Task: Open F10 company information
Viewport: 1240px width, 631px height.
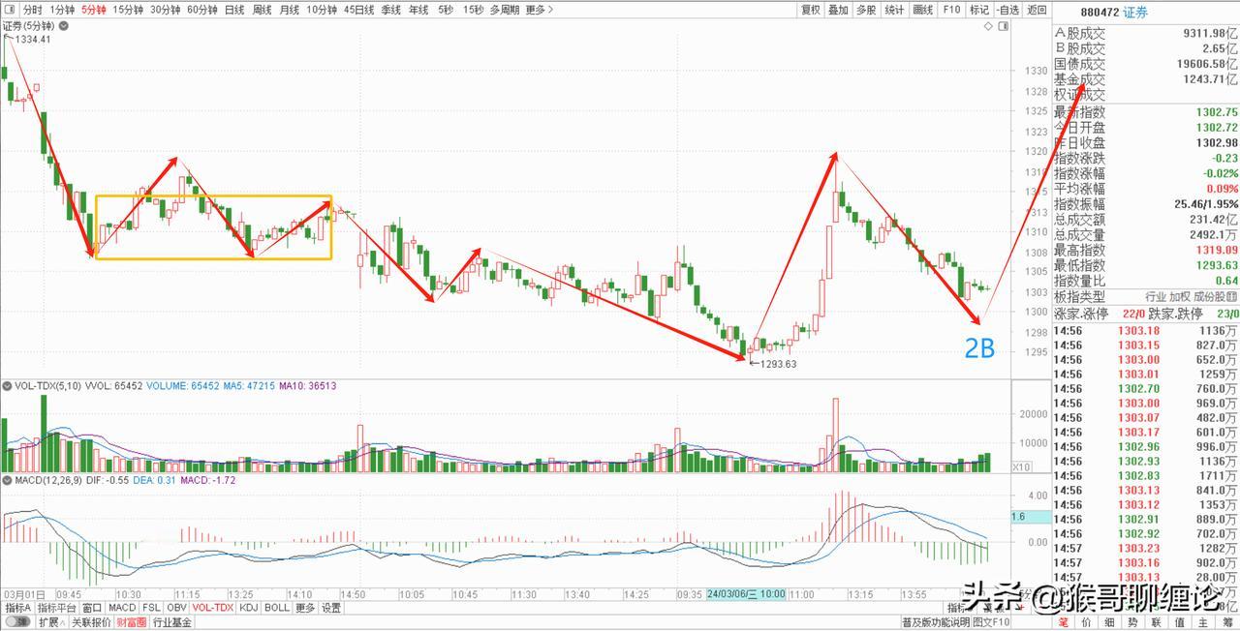Action: [x=951, y=10]
